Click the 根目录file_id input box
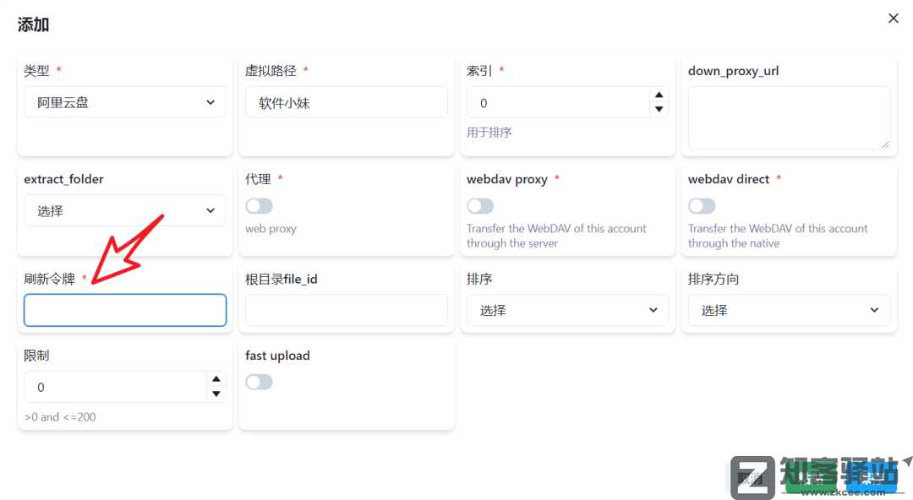The image size is (913, 500). point(346,310)
